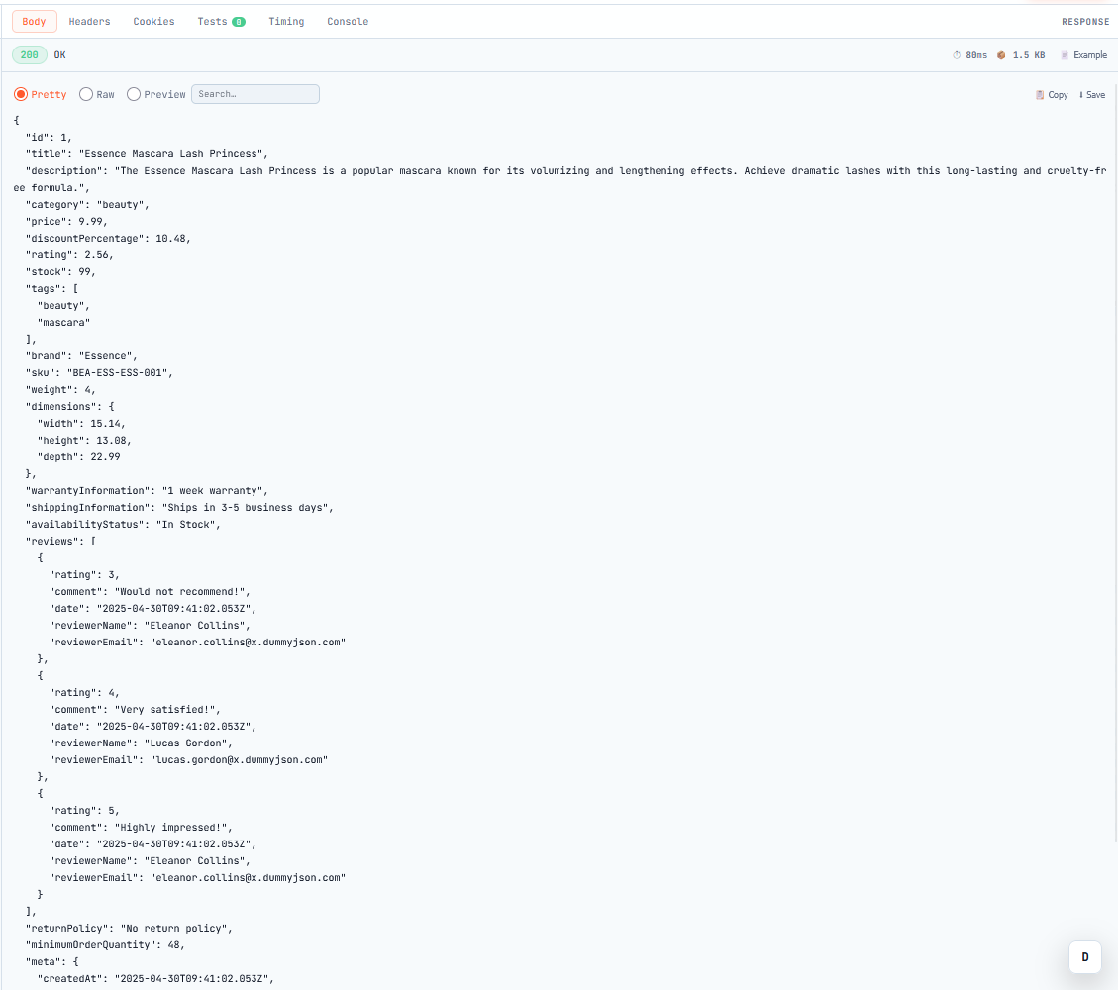
Task: Open the Console tab
Action: pyautogui.click(x=348, y=22)
